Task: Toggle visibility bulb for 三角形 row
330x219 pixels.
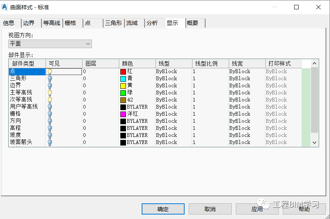Action: pyautogui.click(x=50, y=79)
